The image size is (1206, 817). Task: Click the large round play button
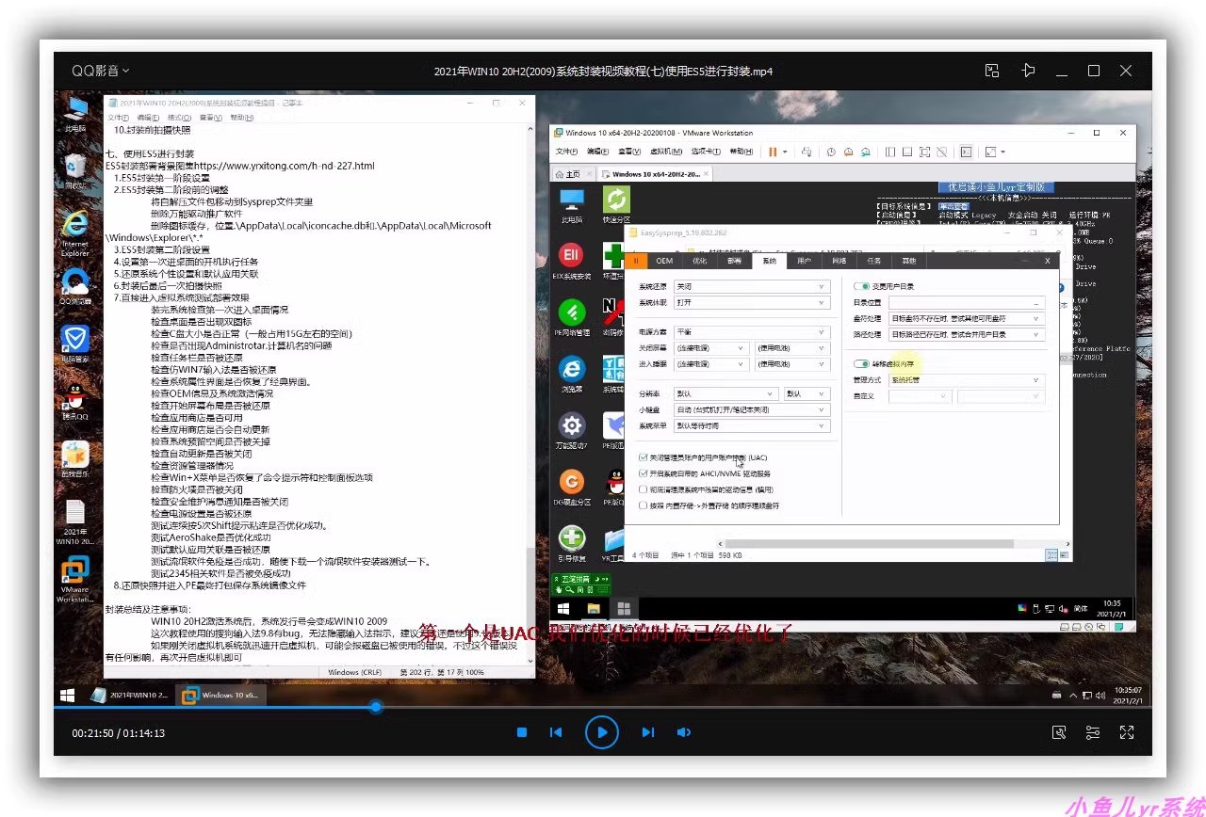(x=602, y=732)
